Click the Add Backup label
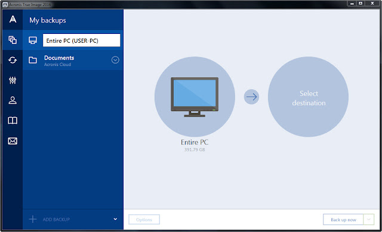 56,220
